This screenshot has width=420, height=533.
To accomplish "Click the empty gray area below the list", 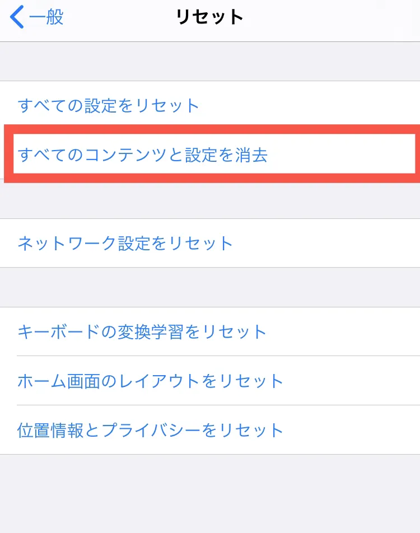I will click(209, 494).
